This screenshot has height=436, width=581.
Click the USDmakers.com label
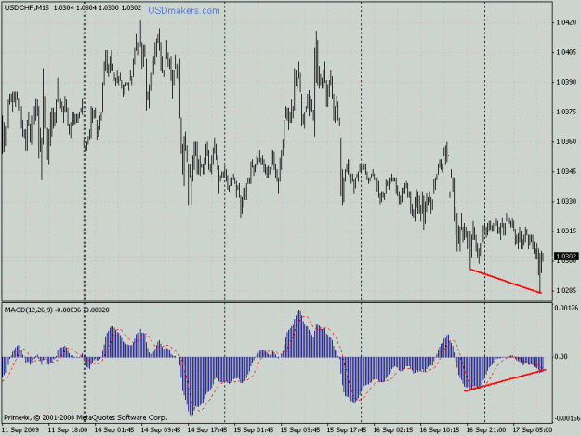184,11
